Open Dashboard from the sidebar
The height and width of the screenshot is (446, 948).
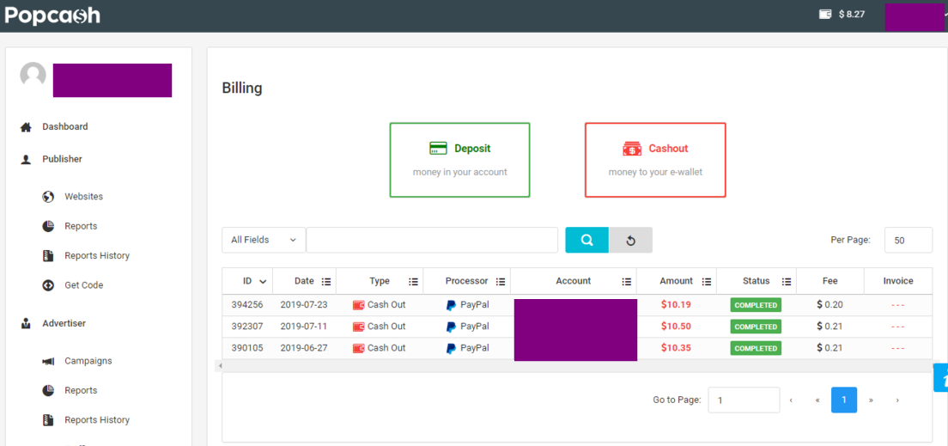pos(65,126)
